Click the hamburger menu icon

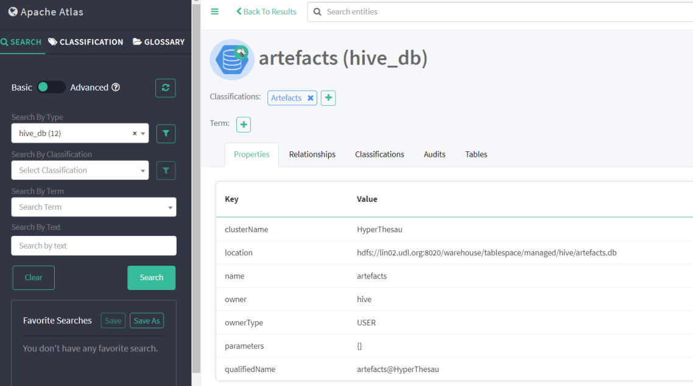tap(214, 12)
